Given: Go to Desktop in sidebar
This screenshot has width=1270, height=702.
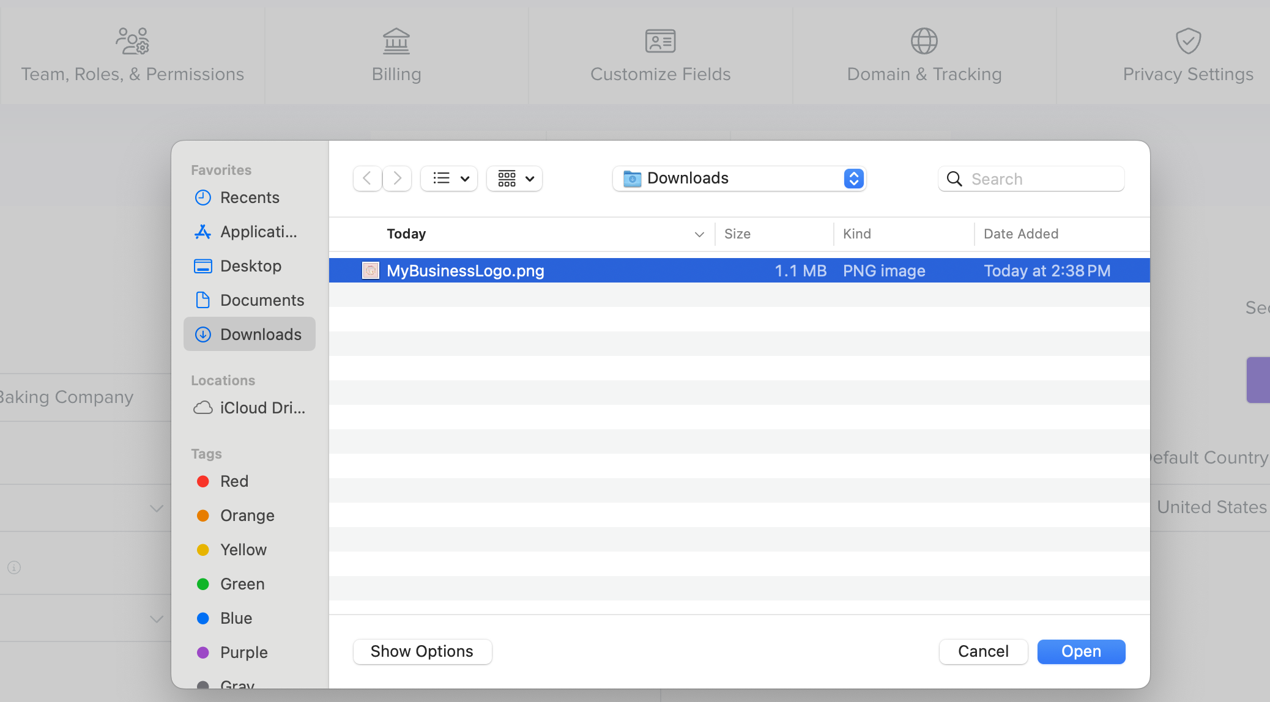Looking at the screenshot, I should pyautogui.click(x=250, y=266).
